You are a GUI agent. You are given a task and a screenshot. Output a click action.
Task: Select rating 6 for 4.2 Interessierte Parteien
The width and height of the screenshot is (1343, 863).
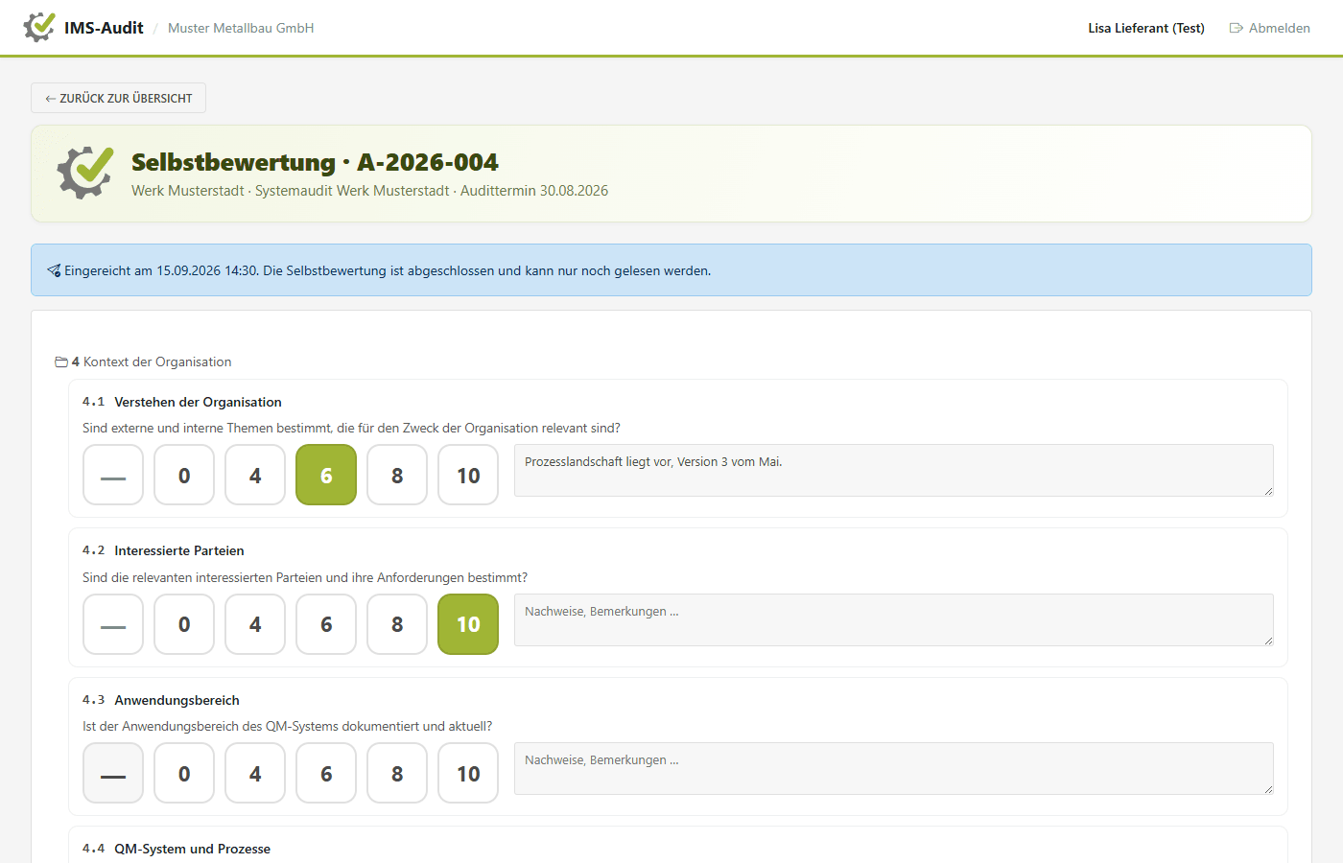click(326, 624)
